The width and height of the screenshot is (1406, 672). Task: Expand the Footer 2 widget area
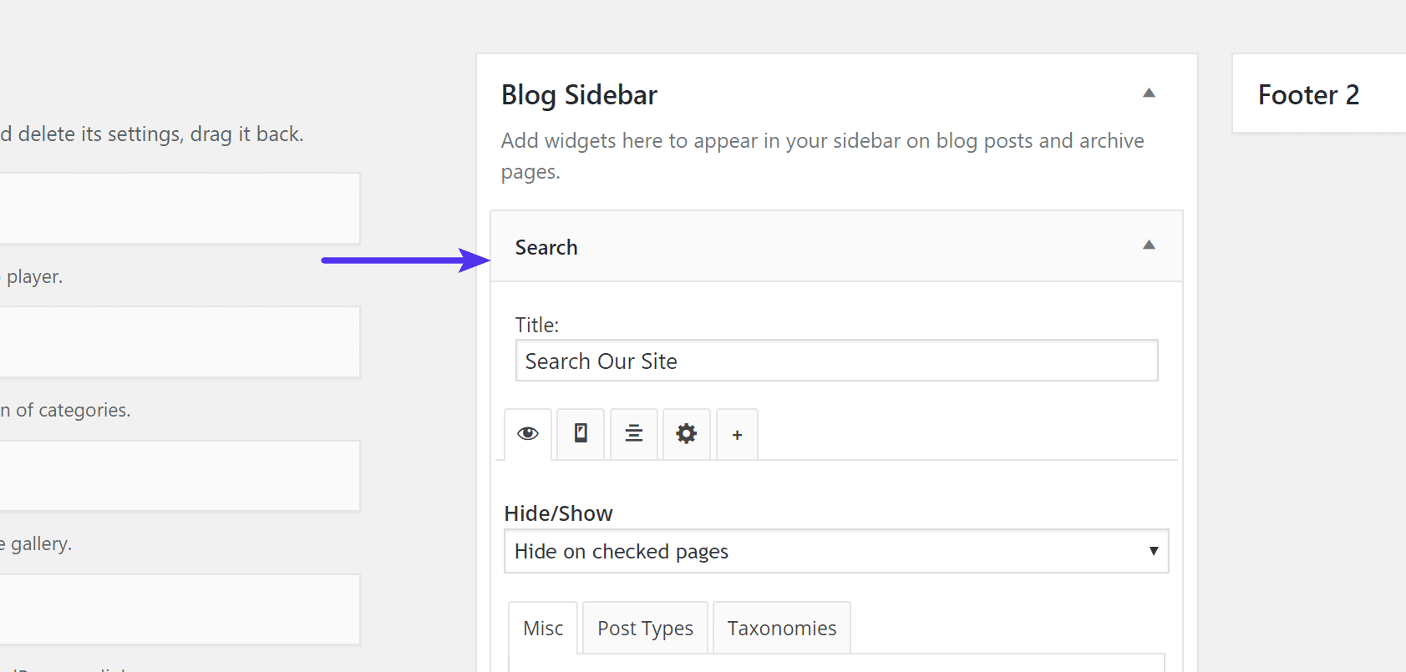pyautogui.click(x=1308, y=95)
